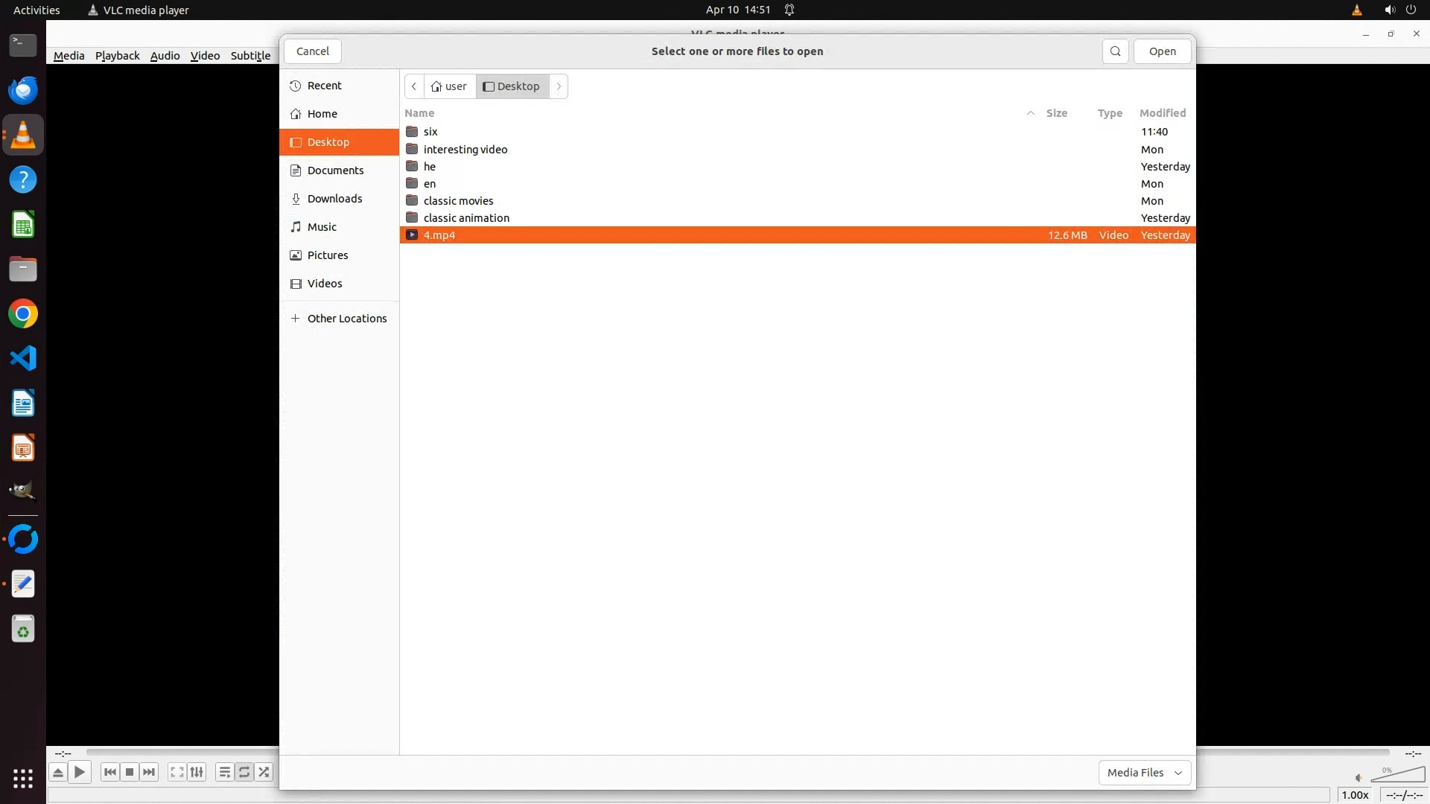Click the path bar forward chevron
The width and height of the screenshot is (1430, 804).
click(x=559, y=86)
